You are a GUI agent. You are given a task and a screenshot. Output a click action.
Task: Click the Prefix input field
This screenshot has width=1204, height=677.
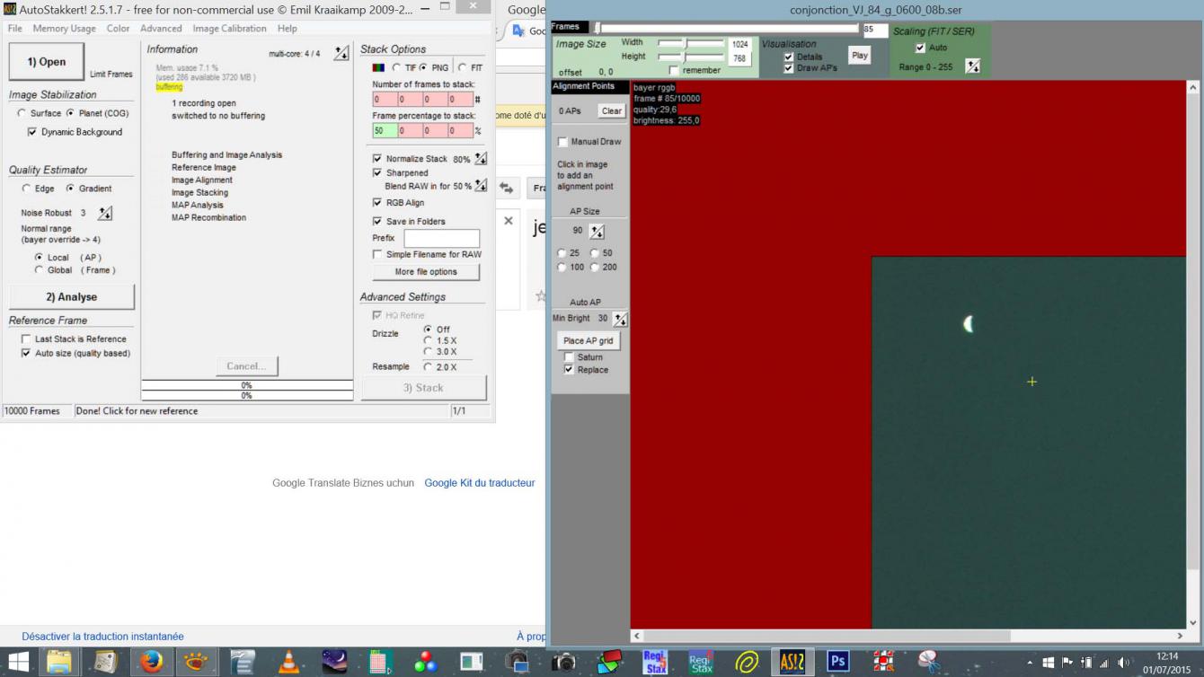[441, 239]
